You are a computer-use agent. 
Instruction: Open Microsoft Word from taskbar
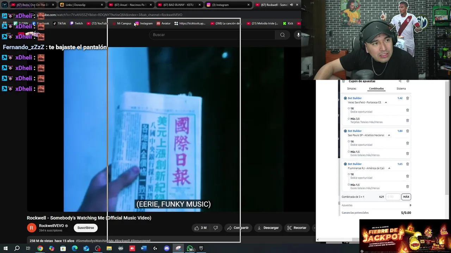point(143,248)
